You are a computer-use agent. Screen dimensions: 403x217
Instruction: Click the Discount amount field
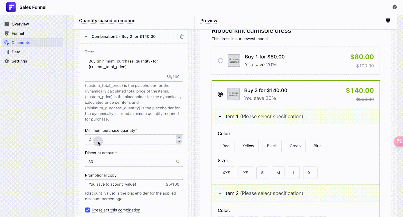[x=134, y=162]
